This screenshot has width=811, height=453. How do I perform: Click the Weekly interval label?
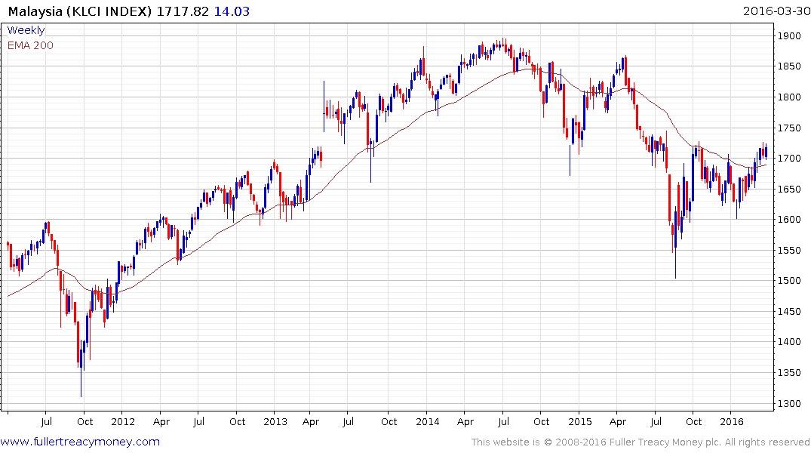tap(26, 30)
